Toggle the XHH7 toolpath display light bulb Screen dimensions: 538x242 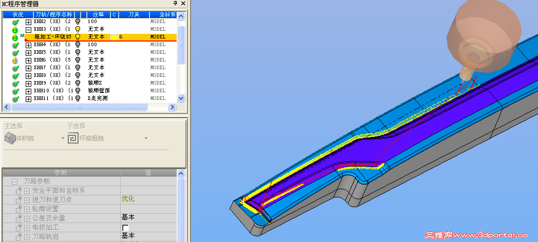tap(78, 68)
